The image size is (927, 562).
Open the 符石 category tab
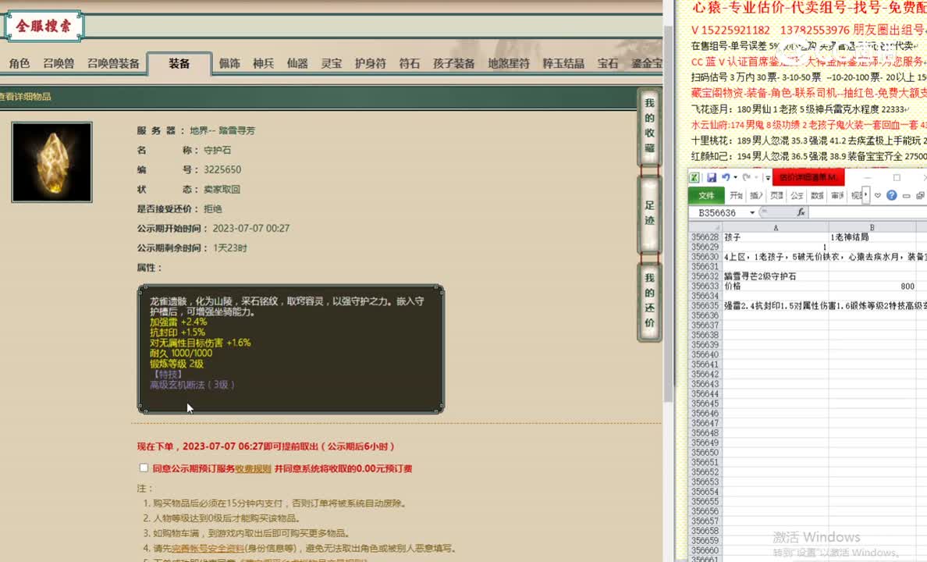coord(409,63)
